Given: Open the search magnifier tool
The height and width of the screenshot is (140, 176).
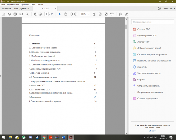Looking at the screenshot, I should click(x=27, y=14).
